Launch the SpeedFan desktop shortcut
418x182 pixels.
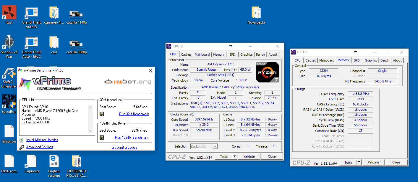point(8,104)
